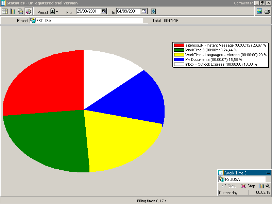Open the To date calendar picker
The width and height of the screenshot is (272, 204).
[x=144, y=11]
